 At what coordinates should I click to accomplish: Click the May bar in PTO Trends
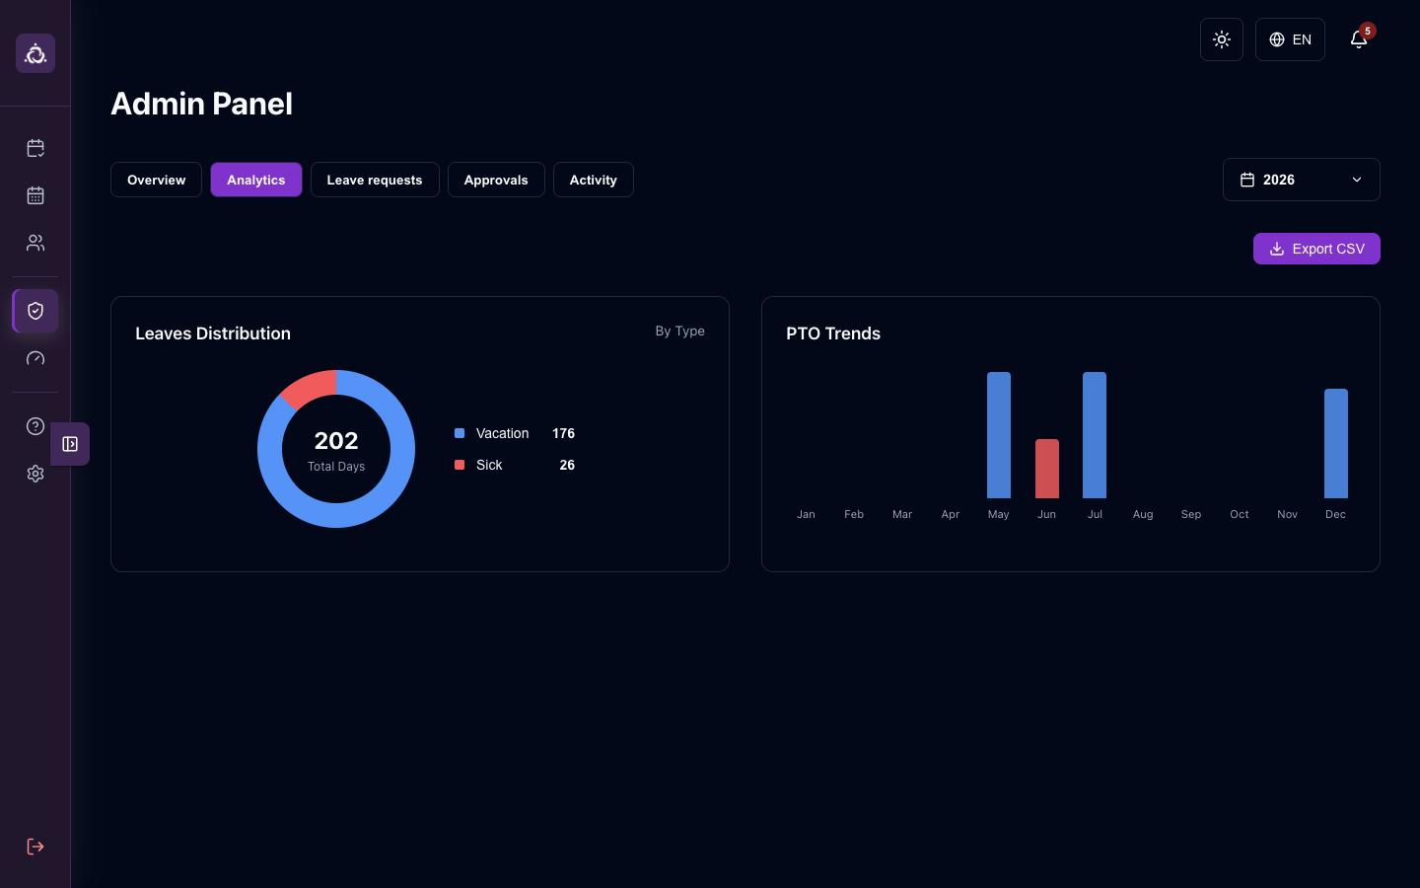999,435
